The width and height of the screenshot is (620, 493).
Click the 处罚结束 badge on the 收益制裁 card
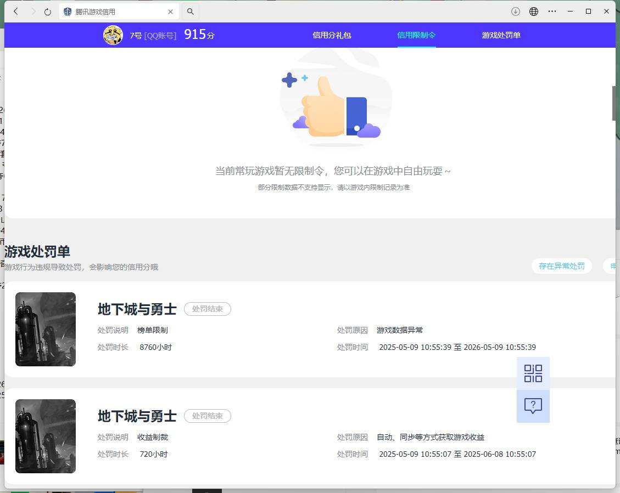[208, 416]
